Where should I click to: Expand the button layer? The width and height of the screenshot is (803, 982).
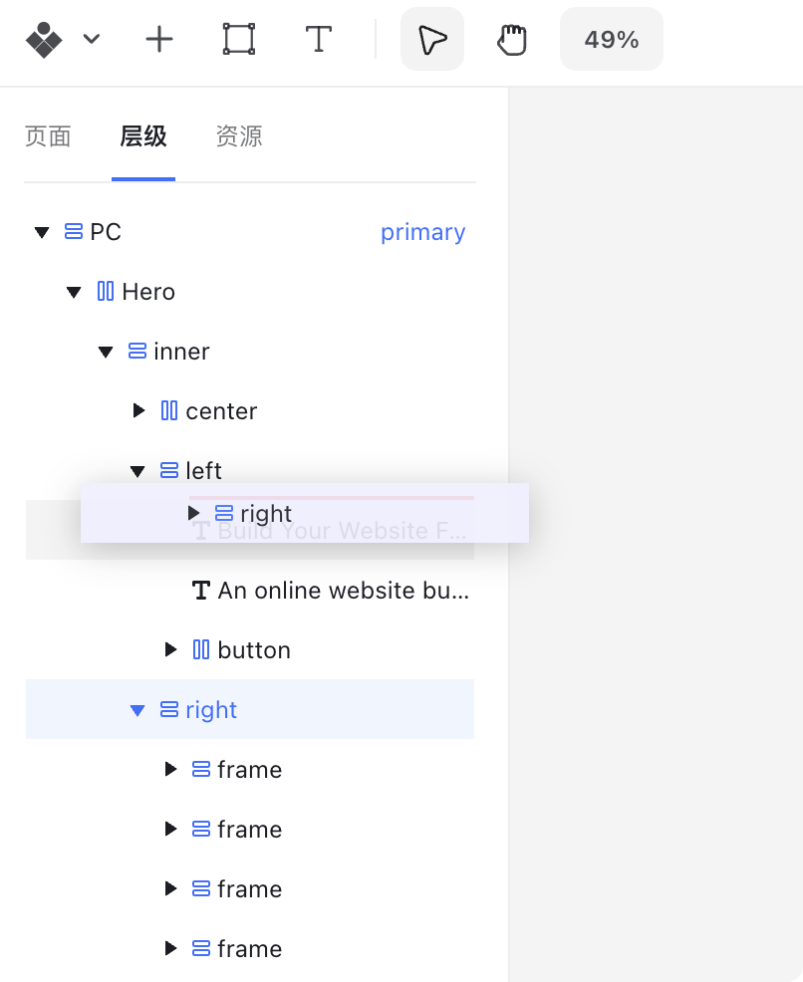tap(170, 649)
